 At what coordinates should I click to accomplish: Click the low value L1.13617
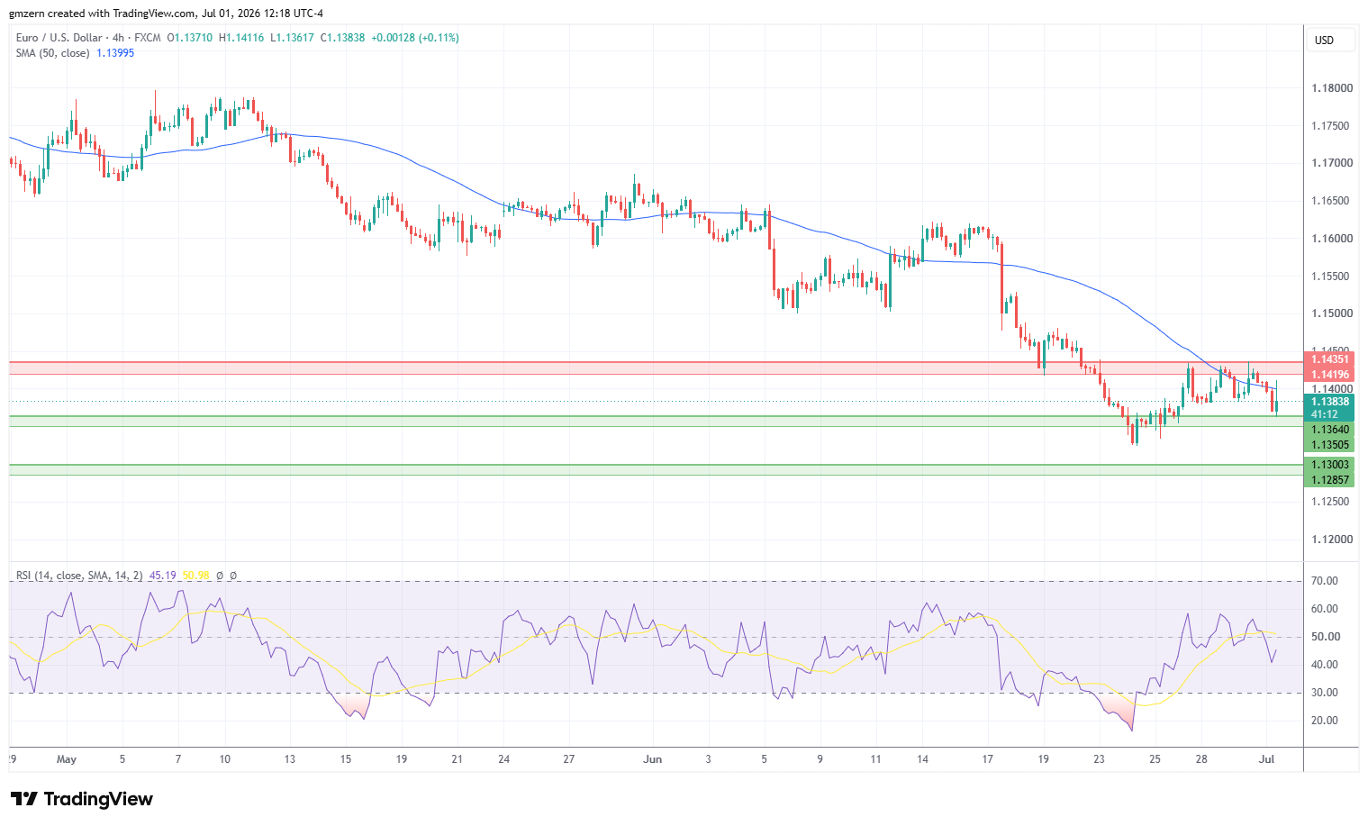[x=292, y=38]
